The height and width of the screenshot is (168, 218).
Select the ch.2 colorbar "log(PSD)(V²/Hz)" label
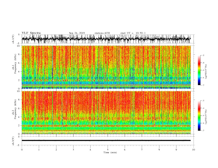206,117
